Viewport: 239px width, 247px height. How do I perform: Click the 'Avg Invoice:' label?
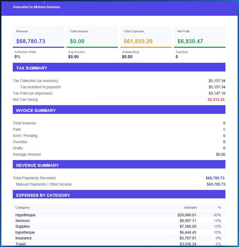click(77, 52)
